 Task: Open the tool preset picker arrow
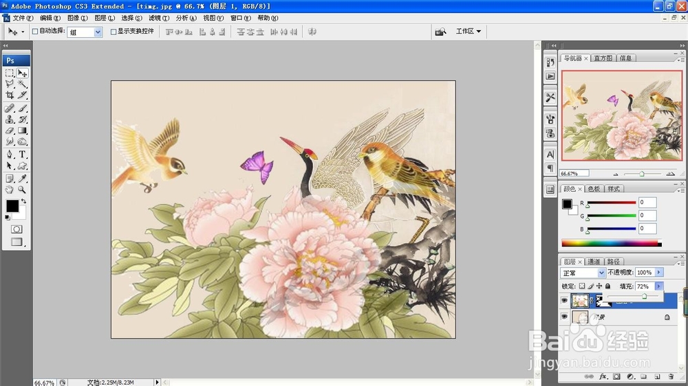pos(23,32)
